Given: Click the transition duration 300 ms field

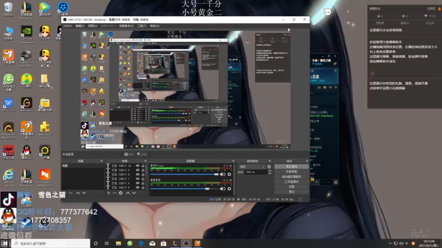Looking at the screenshot, I should tap(256, 172).
